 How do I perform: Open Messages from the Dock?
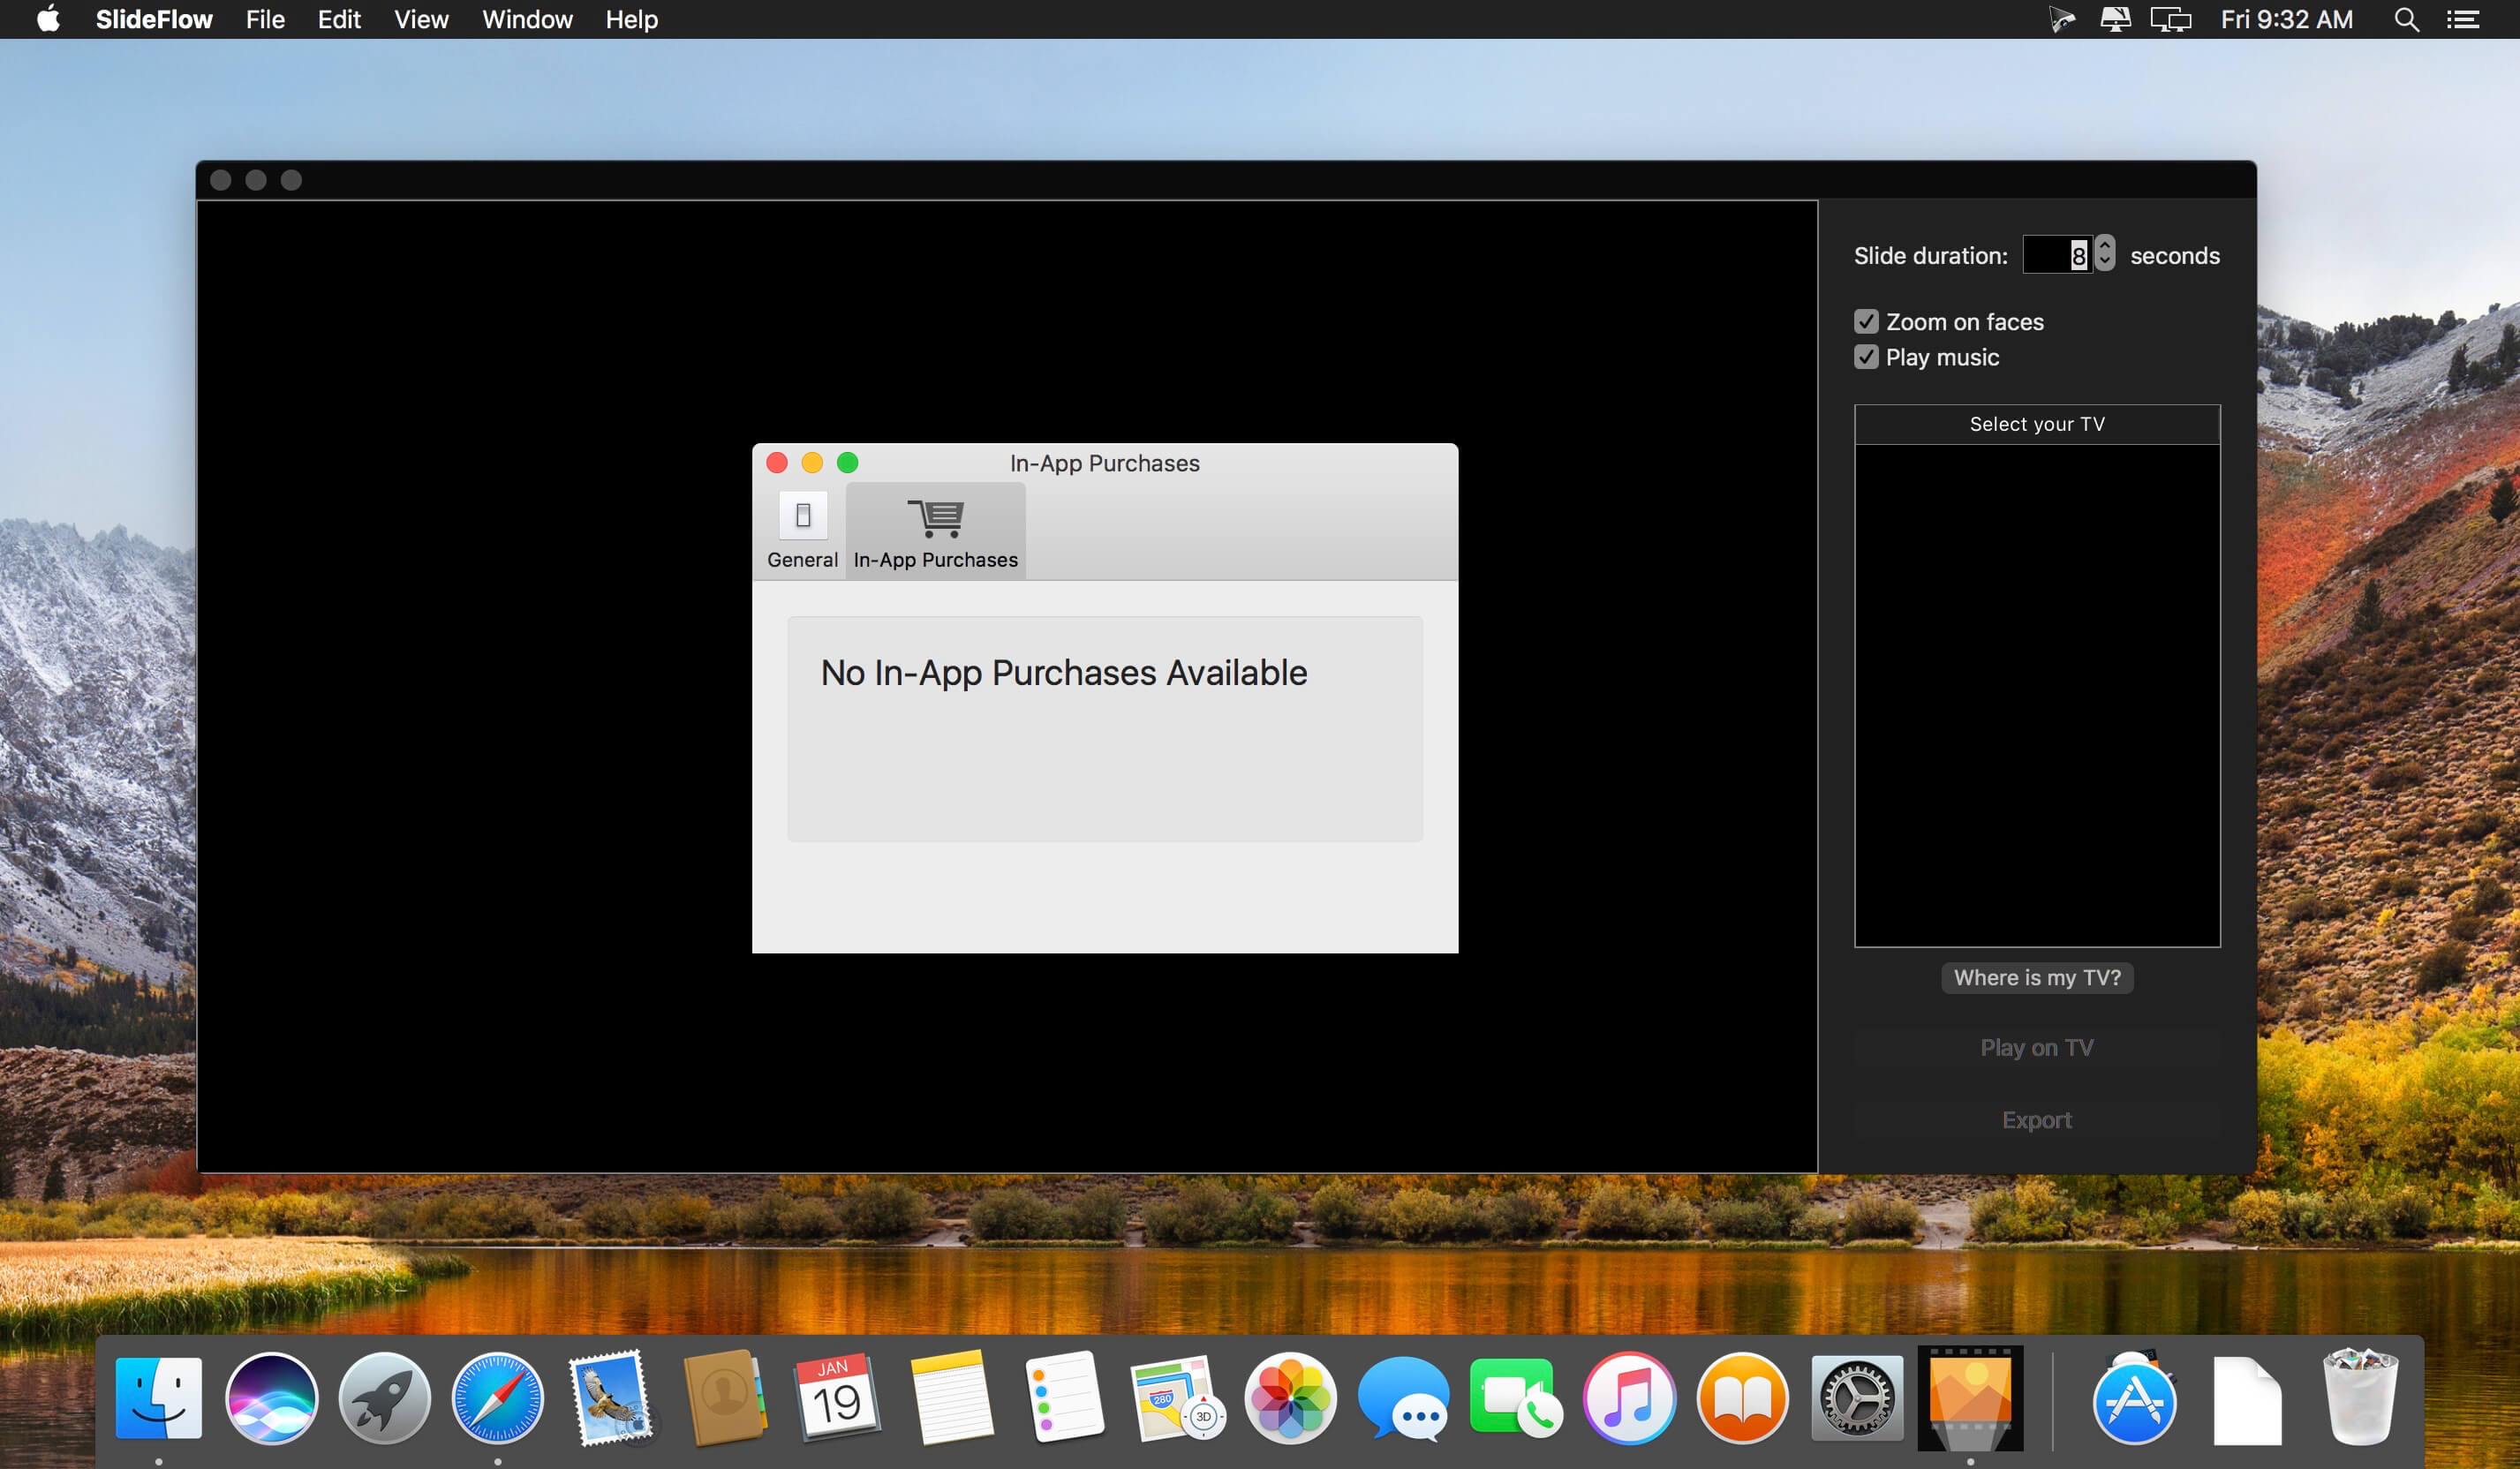click(x=1403, y=1398)
